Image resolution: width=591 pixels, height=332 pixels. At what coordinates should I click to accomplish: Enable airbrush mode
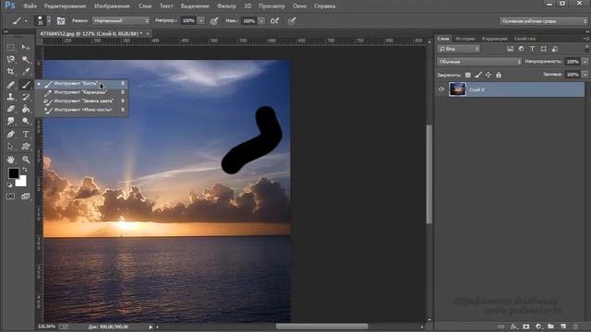pos(275,21)
